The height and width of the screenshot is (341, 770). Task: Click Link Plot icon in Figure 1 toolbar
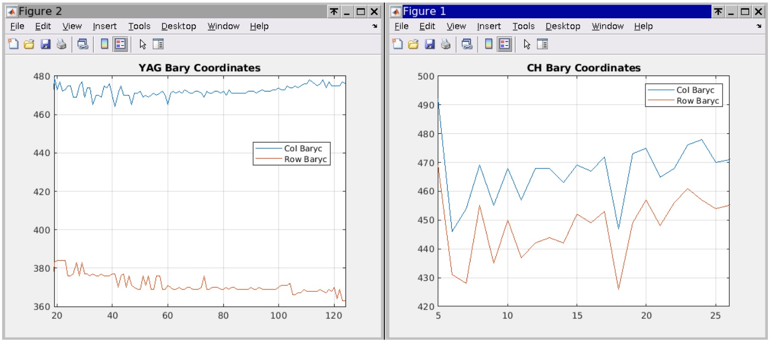pos(467,44)
